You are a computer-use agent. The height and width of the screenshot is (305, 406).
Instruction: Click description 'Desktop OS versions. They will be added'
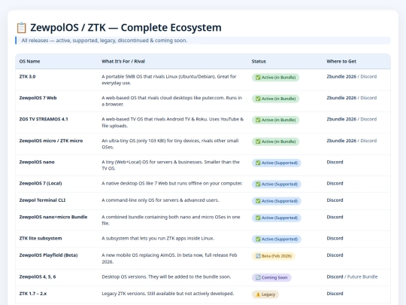pos(166,276)
